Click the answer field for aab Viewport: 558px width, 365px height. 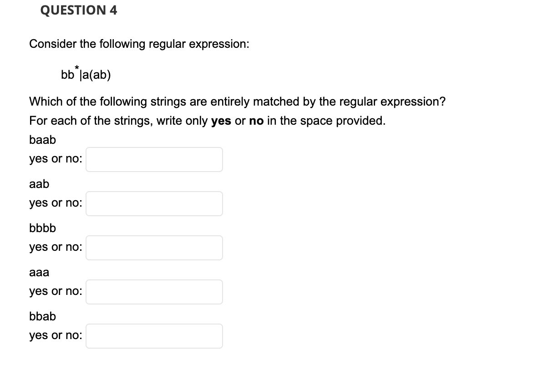tap(154, 204)
